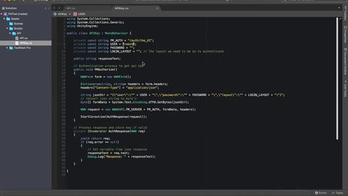This screenshot has width=348, height=196.
Task: Open API.cs from the solution tree
Action: (x=23, y=38)
